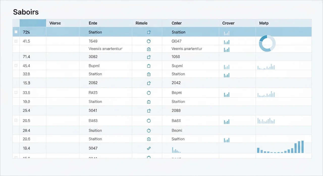The width and height of the screenshot is (323, 176).
Task: Click the Supml cell in the Cnter column
Action: coord(177,66)
